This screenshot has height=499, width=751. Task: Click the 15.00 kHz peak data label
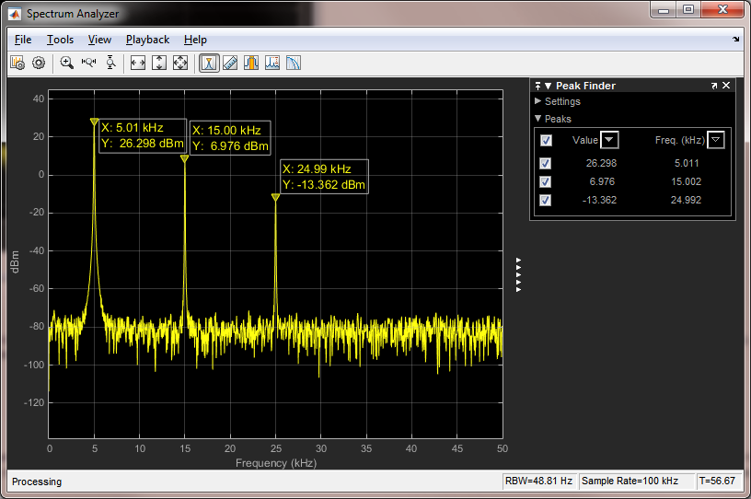point(230,138)
